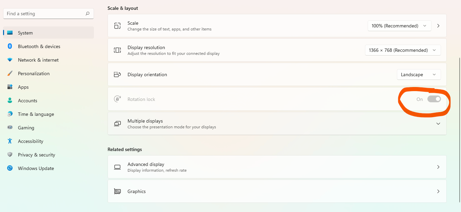
Task: Click the Privacy & security shield icon
Action: click(10, 155)
